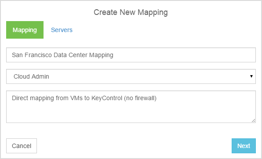Click the dropdown arrow beside Cloud Admin
Image resolution: width=262 pixels, height=159 pixels.
(x=251, y=76)
